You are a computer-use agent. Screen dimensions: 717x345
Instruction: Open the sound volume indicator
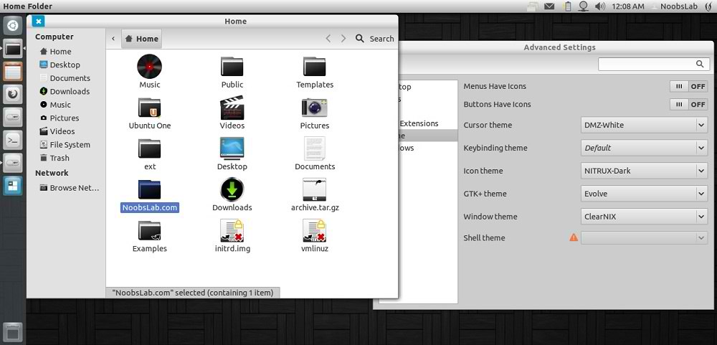tap(600, 6)
